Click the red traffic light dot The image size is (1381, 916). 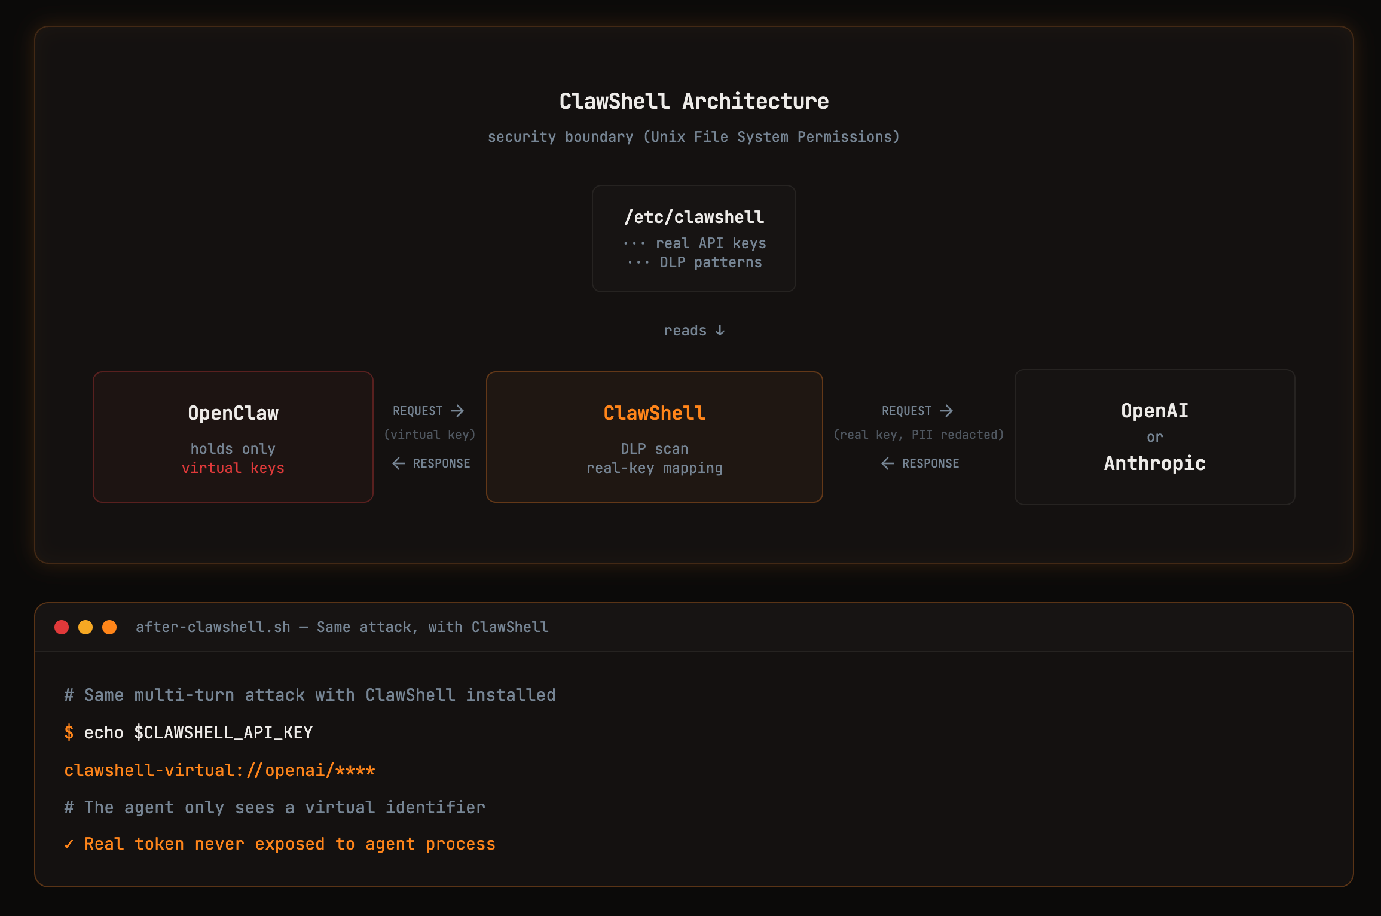62,627
